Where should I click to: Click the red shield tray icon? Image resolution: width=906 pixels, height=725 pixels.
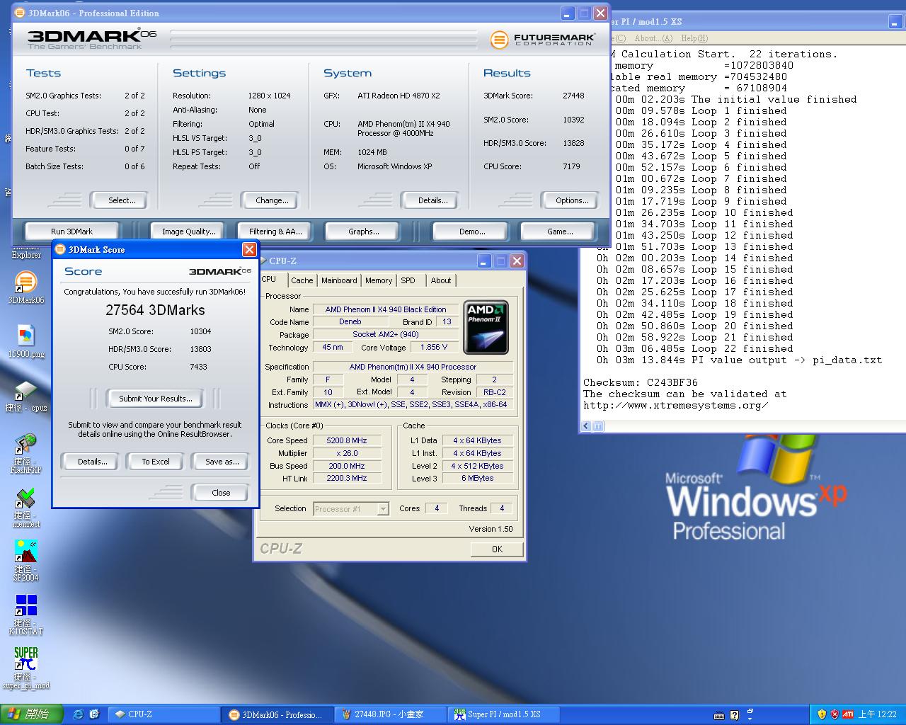click(x=835, y=714)
